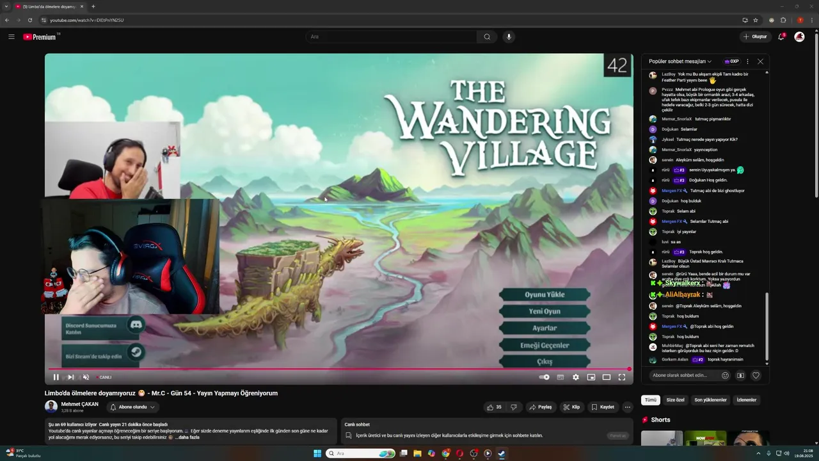Enter fullscreen mode
This screenshot has width=819, height=461.
[x=621, y=377]
